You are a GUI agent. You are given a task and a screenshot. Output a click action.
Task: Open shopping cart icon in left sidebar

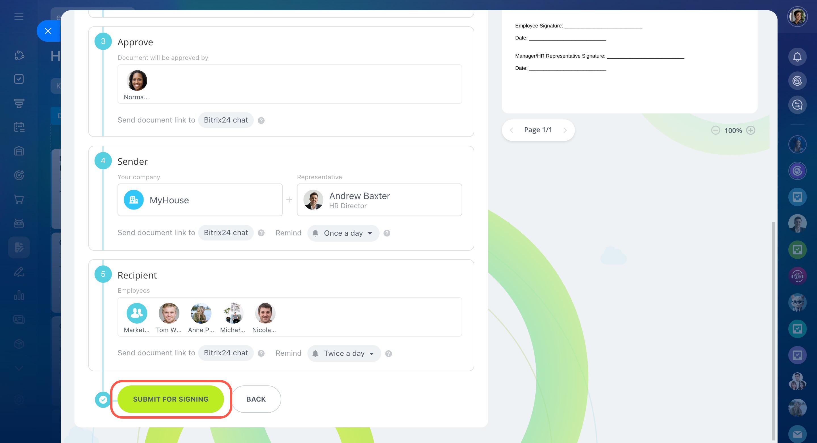19,199
